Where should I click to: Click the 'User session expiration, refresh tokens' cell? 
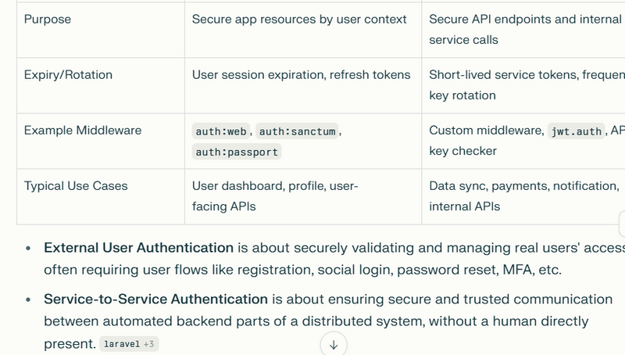(301, 75)
